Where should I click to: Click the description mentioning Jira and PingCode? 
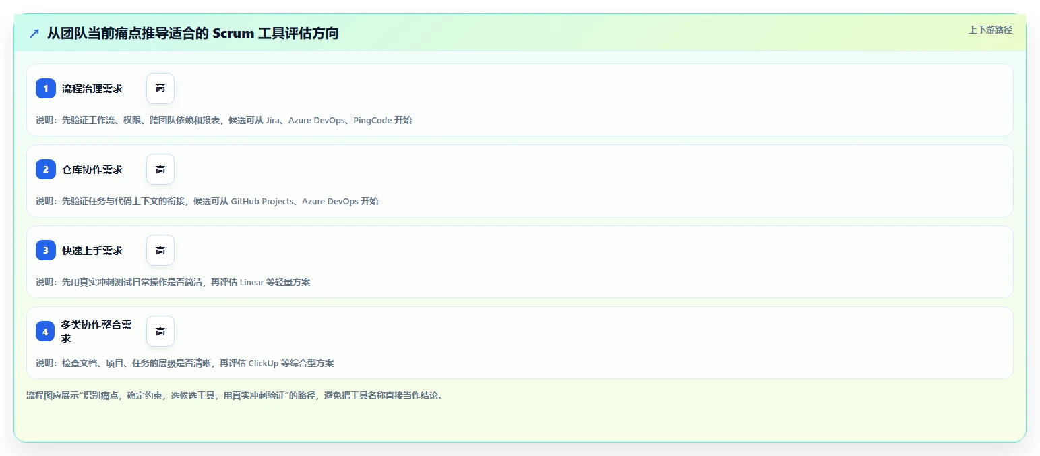pyautogui.click(x=224, y=120)
